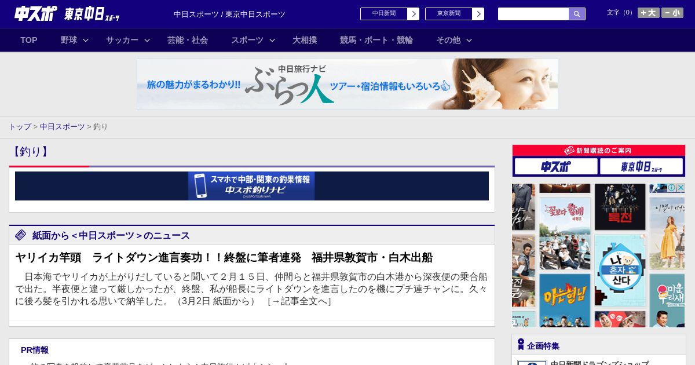Screen dimensions: 695x365
Task: Click the Tokyo Chunichi Sports logo
Action: click(92, 14)
